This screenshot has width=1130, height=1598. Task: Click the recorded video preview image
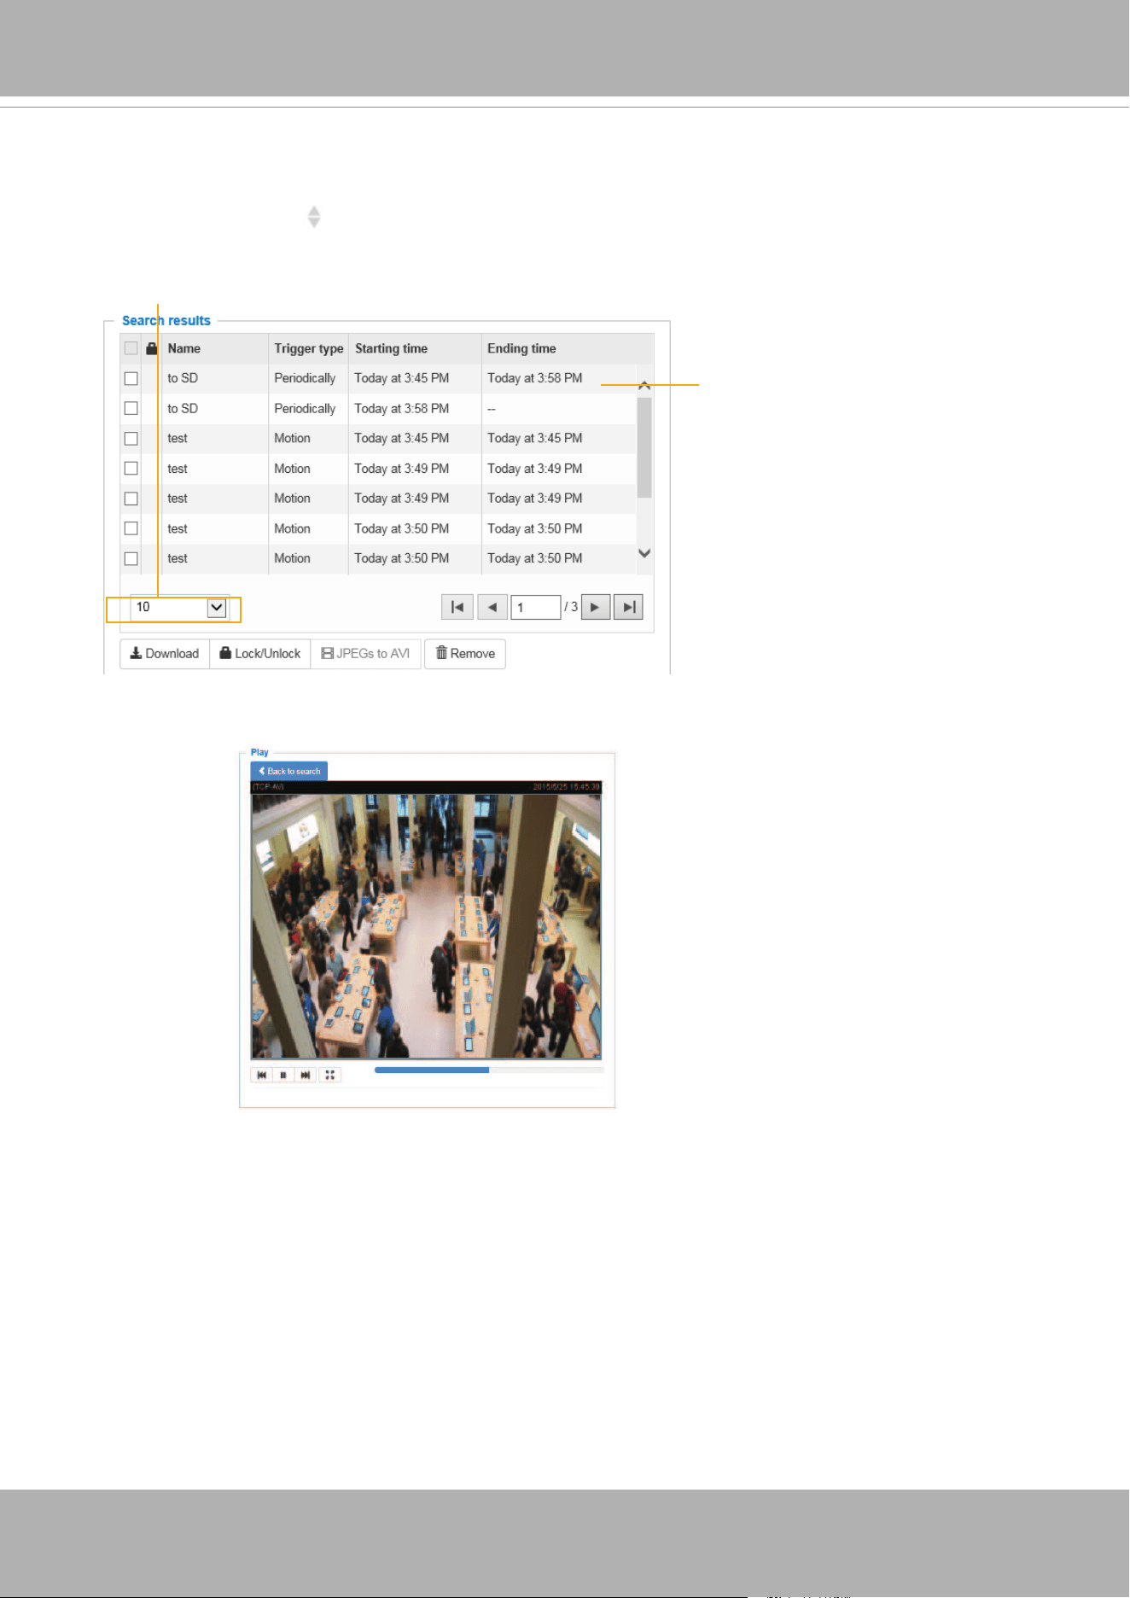pyautogui.click(x=426, y=925)
